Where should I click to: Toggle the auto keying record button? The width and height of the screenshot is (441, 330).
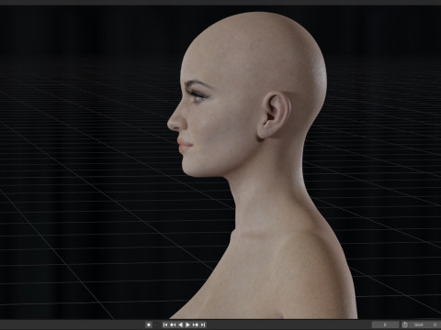(149, 324)
